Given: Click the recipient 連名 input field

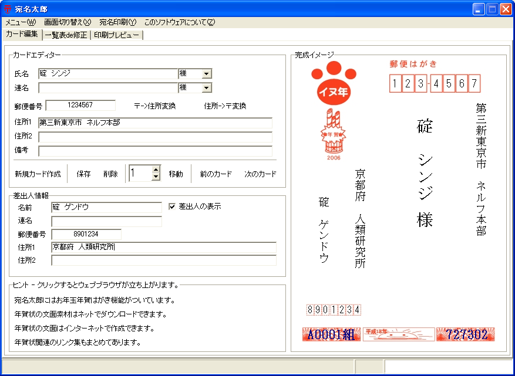Looking at the screenshot, I should pos(107,87).
